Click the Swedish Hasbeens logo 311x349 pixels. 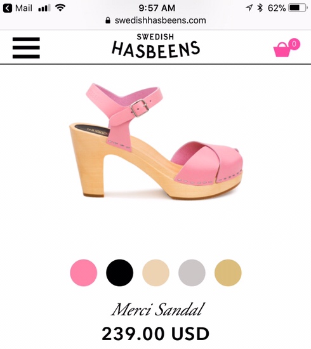point(155,46)
